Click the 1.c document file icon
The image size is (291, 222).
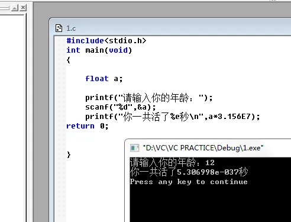pyautogui.click(x=59, y=28)
